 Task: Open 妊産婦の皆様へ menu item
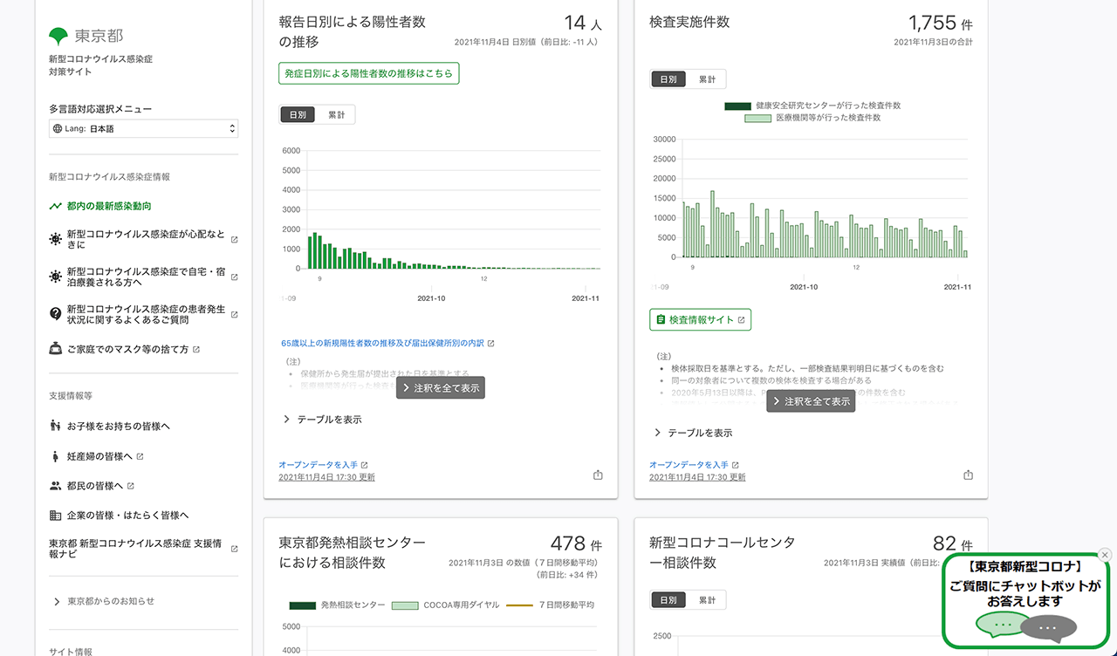point(99,456)
